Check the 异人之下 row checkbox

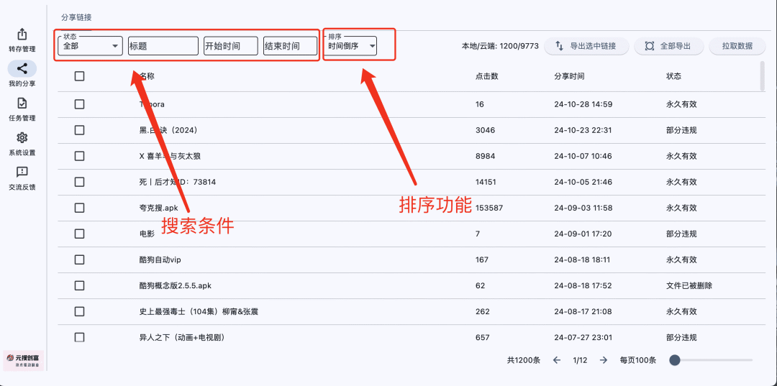coord(79,338)
